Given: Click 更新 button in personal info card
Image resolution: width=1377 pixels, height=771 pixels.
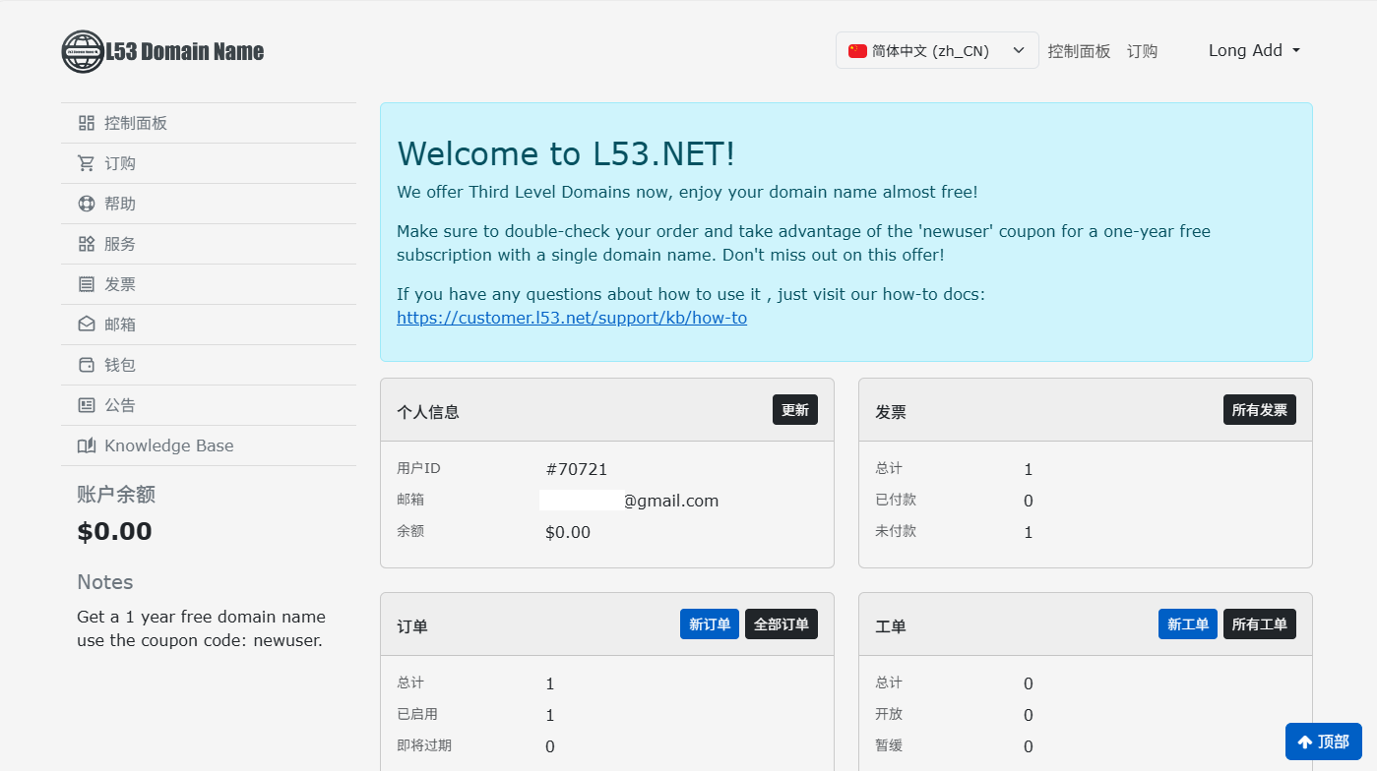Looking at the screenshot, I should pyautogui.click(x=794, y=410).
